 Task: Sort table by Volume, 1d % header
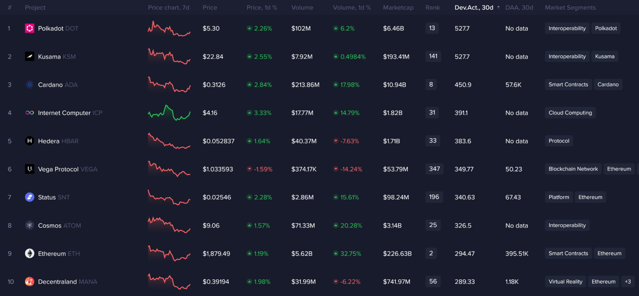point(351,8)
